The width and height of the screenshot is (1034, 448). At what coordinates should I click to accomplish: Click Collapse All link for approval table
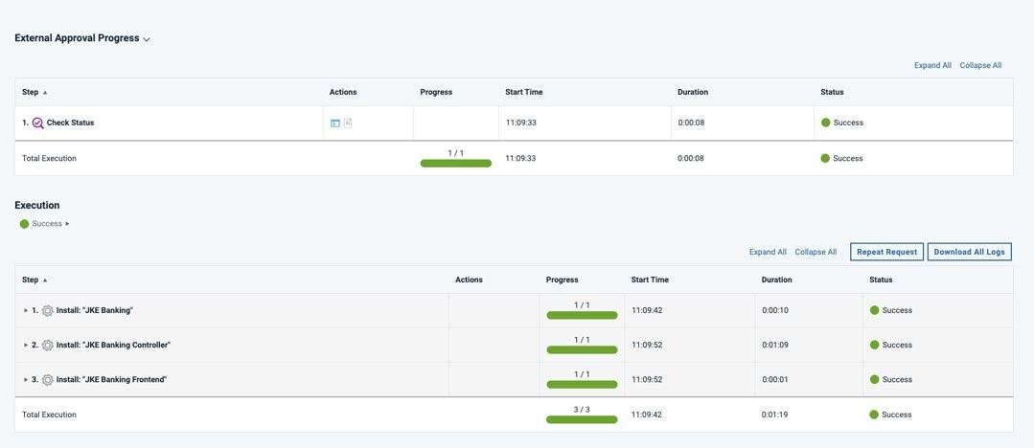[x=980, y=65]
